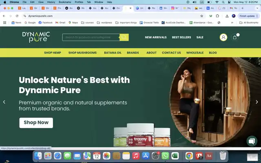Open the File menu
This screenshot has height=163, width=261.
(x=24, y=2)
